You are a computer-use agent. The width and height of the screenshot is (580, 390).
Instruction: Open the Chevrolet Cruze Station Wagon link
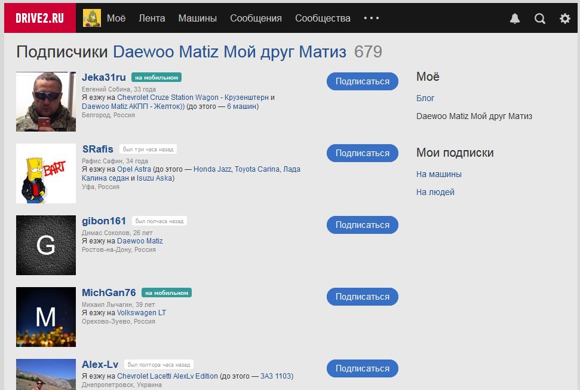click(192, 97)
